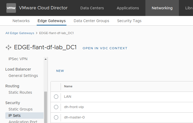
Task: Click the sidebar vertical scrollbar
Action: click(x=45, y=106)
